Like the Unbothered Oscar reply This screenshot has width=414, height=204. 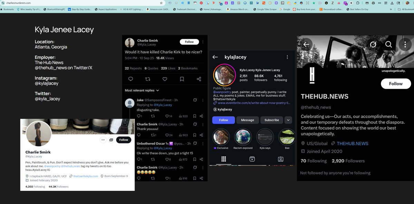point(167,159)
